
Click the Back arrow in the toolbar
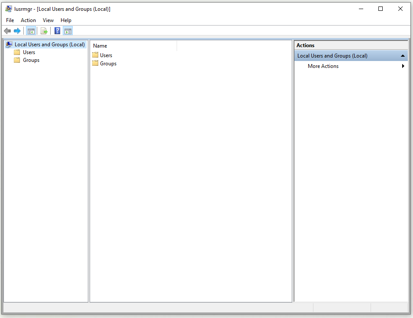point(7,31)
